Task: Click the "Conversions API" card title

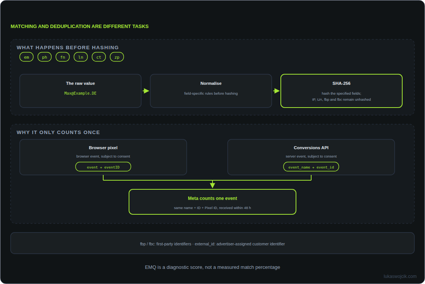Action: [311, 148]
